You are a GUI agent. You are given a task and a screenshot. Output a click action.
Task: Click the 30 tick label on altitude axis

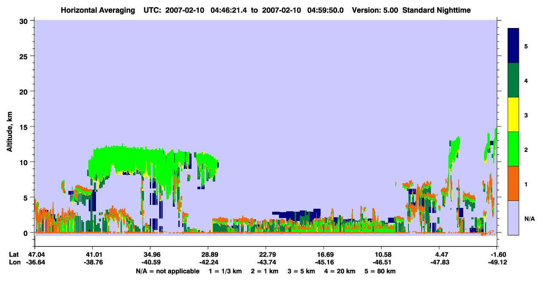25,20
